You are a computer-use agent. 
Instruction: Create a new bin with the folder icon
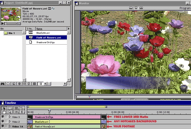pyautogui.click(x=8, y=84)
